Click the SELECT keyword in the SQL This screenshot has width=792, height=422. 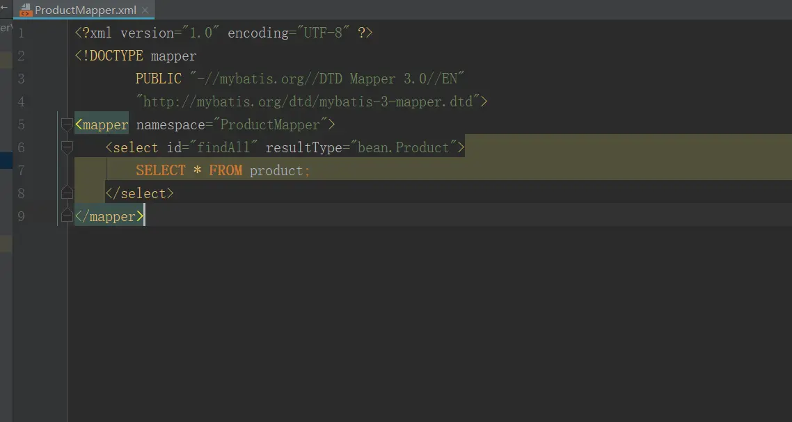(x=161, y=170)
